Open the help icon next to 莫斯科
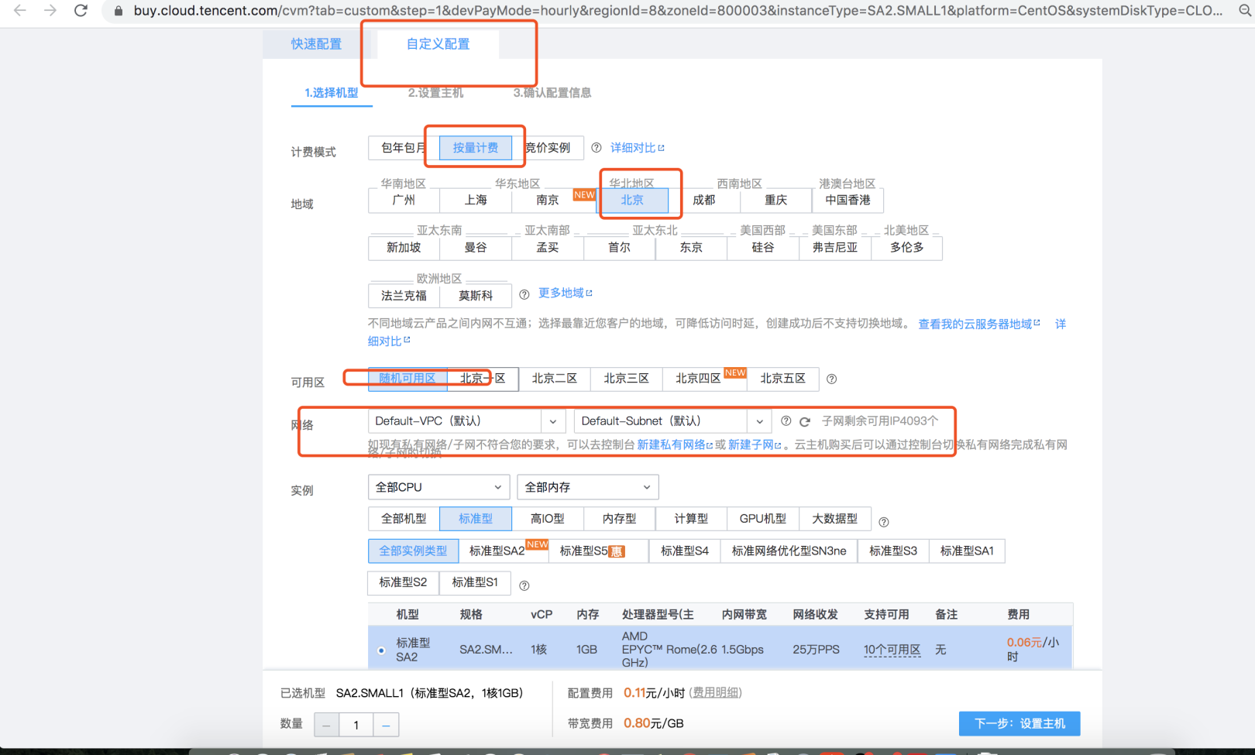The width and height of the screenshot is (1255, 755). tap(524, 294)
